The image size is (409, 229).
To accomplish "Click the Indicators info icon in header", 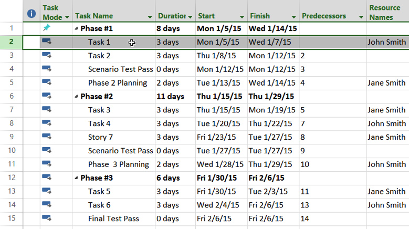I will coord(32,13).
